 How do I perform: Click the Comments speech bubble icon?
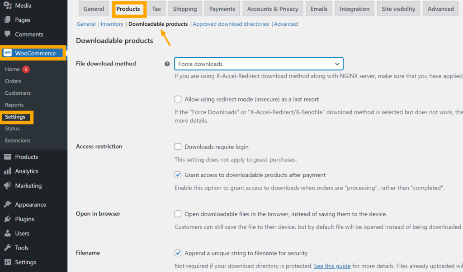click(7, 34)
